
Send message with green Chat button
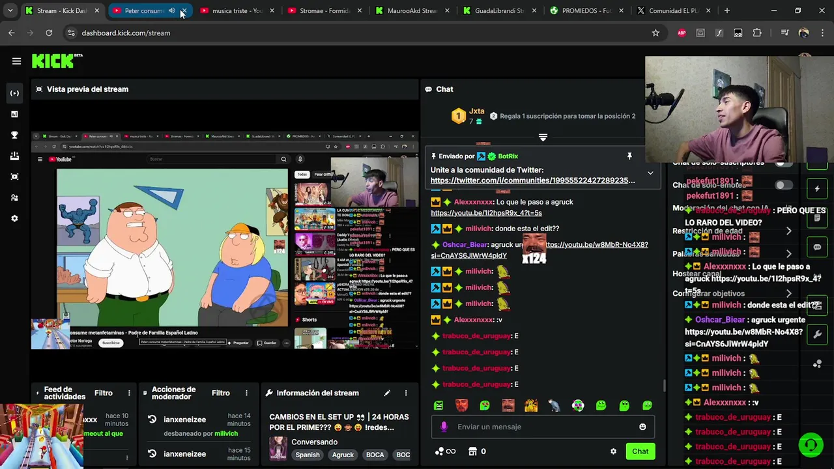click(640, 451)
